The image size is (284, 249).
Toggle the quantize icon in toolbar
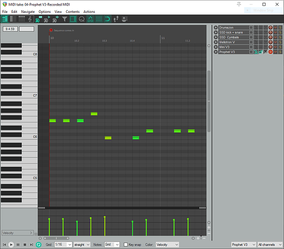(82, 19)
